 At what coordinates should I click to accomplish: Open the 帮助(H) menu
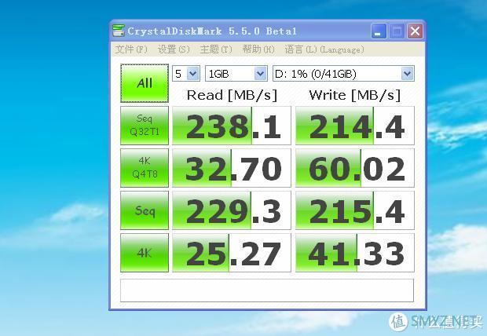pos(258,49)
